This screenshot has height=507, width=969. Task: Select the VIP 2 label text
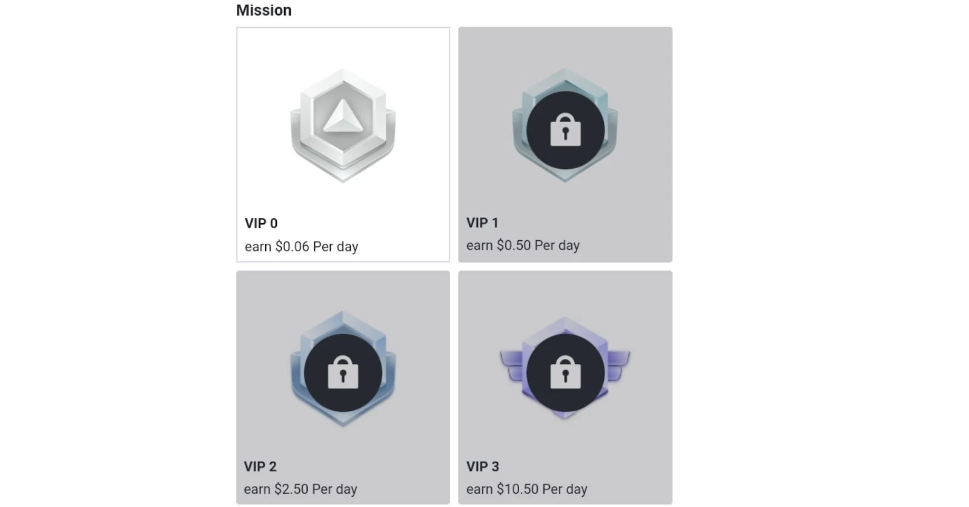point(260,466)
